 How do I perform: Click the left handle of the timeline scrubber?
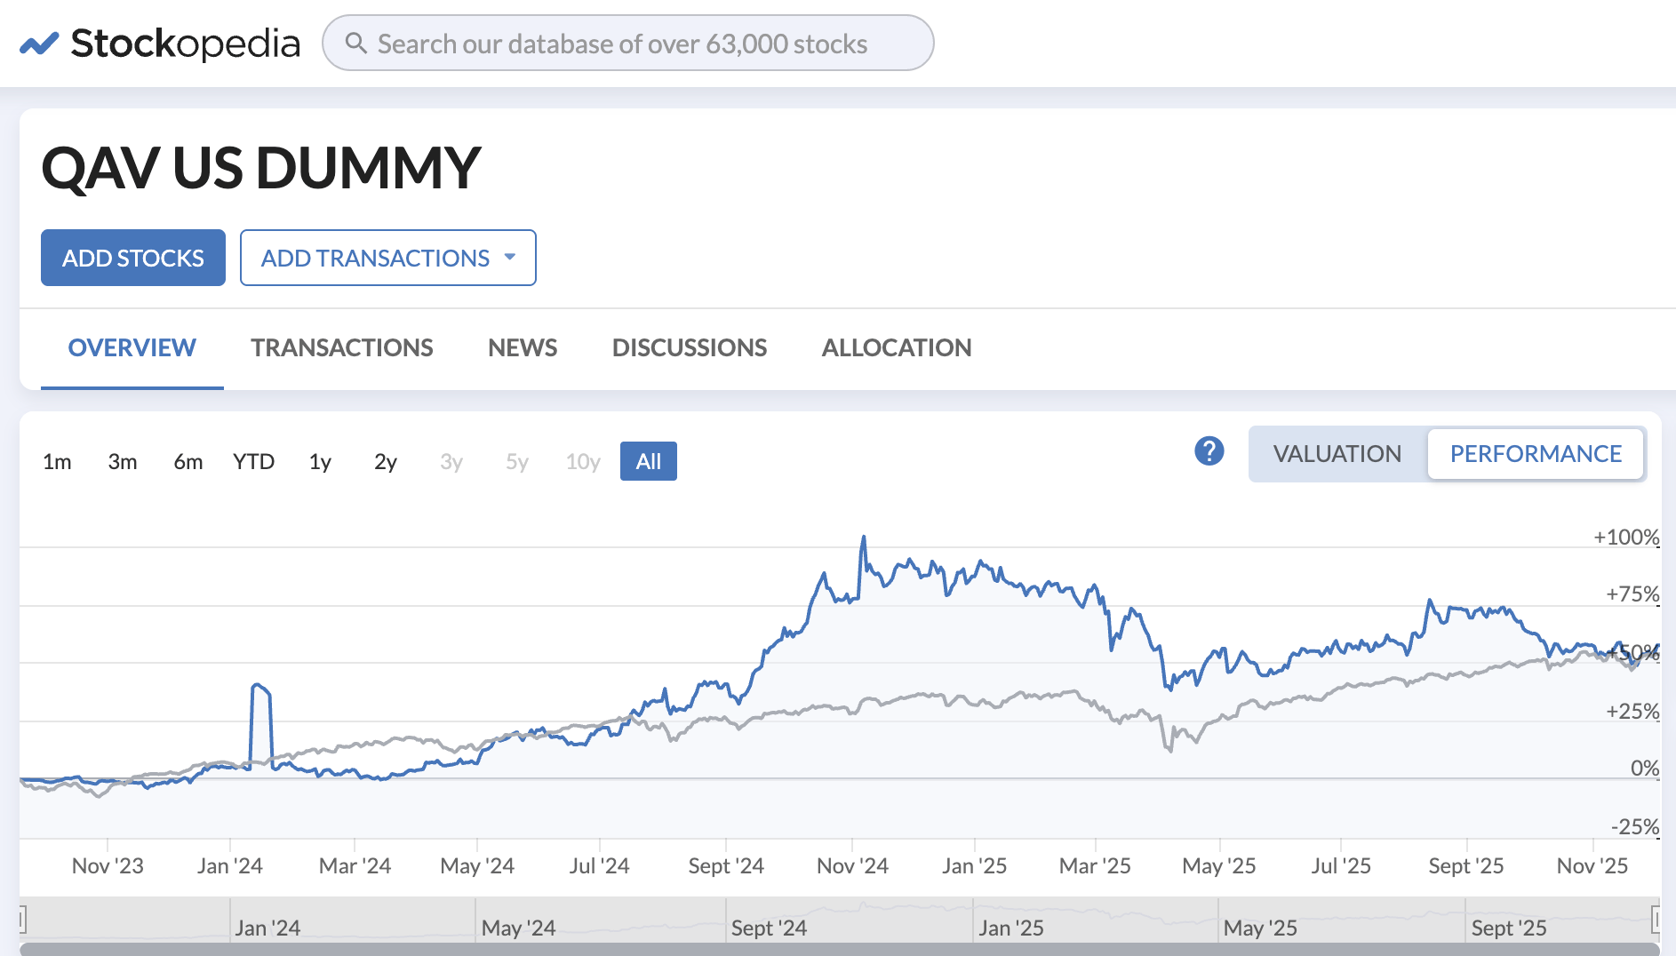[x=21, y=917]
